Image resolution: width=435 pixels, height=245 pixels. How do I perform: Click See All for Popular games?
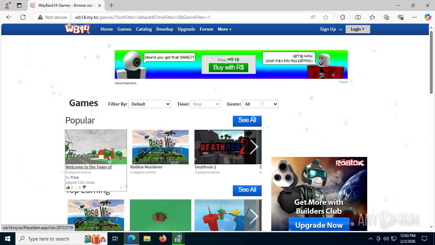(x=247, y=121)
